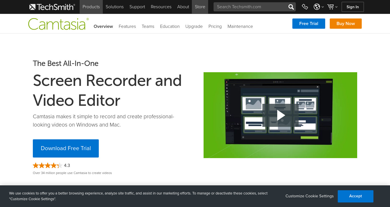Expand the language dropdown arrow
The height and width of the screenshot is (207, 390).
(x=323, y=7)
